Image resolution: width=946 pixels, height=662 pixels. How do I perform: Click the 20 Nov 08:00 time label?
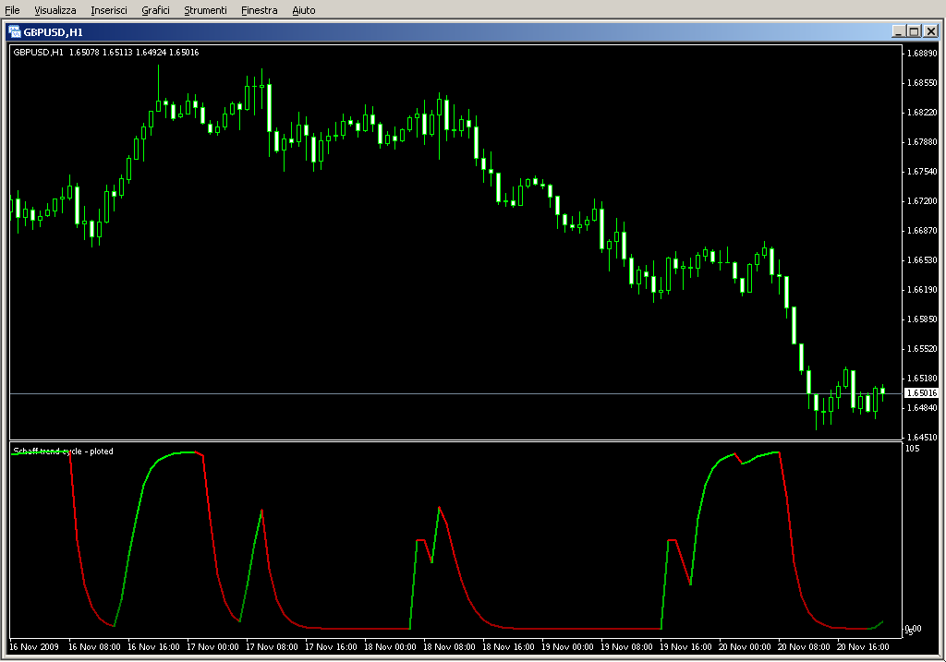click(804, 647)
